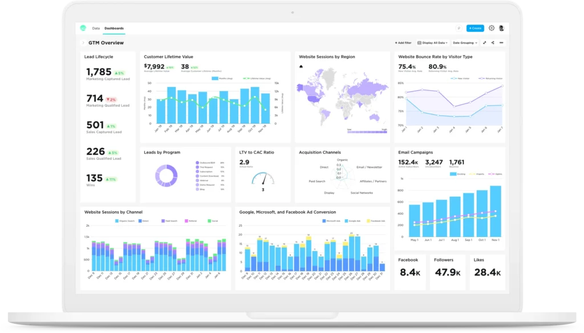Screen dimensions: 584x333
Task: Open the Display All Data dropdown
Action: (x=432, y=43)
